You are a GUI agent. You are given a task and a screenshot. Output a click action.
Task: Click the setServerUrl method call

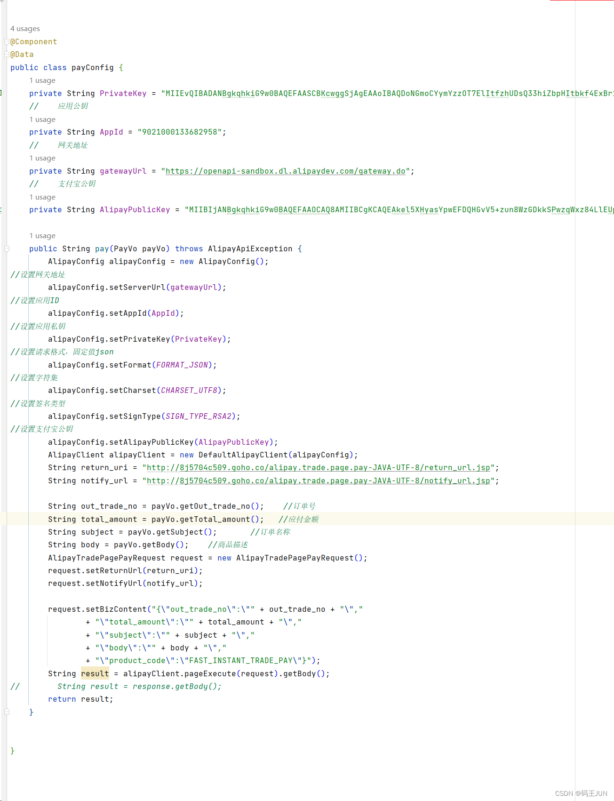[x=137, y=288]
